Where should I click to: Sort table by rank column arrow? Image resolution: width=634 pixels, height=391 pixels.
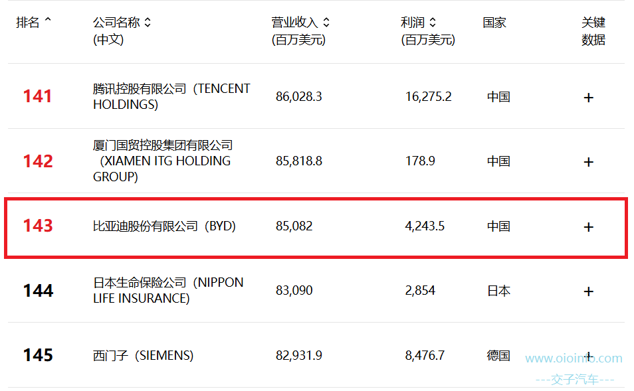click(x=48, y=19)
